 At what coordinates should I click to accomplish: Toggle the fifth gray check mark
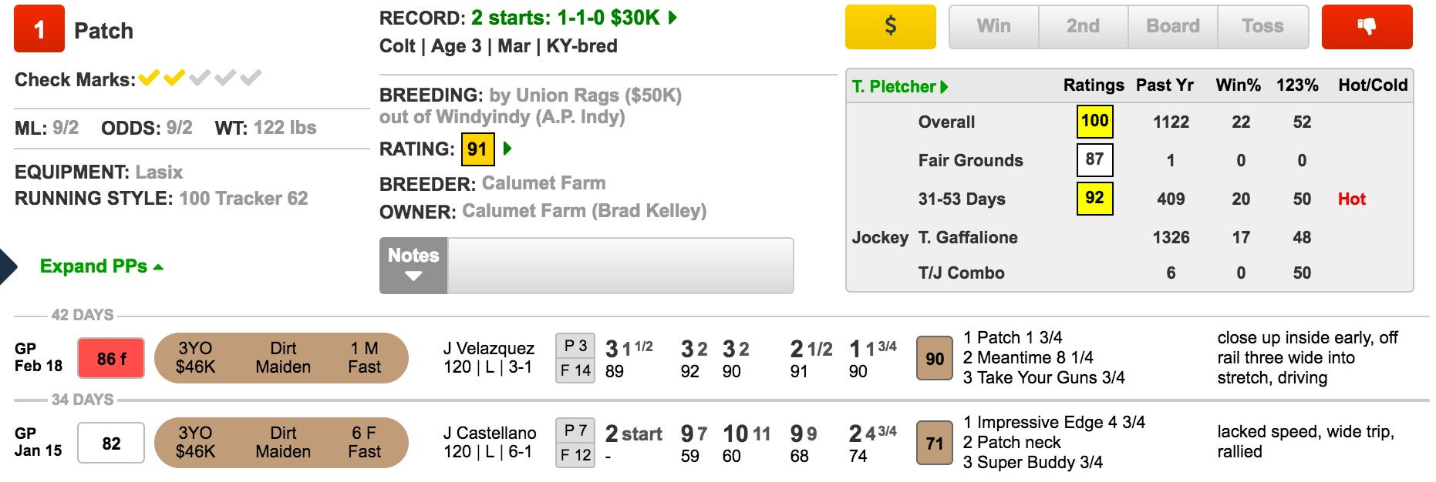[x=251, y=78]
